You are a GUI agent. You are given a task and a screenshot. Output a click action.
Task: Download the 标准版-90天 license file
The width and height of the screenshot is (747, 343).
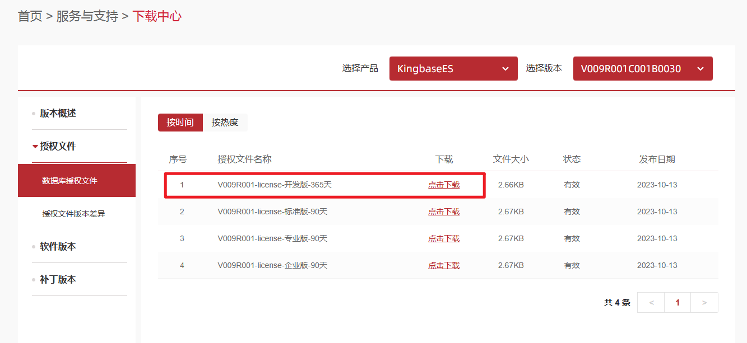point(444,212)
